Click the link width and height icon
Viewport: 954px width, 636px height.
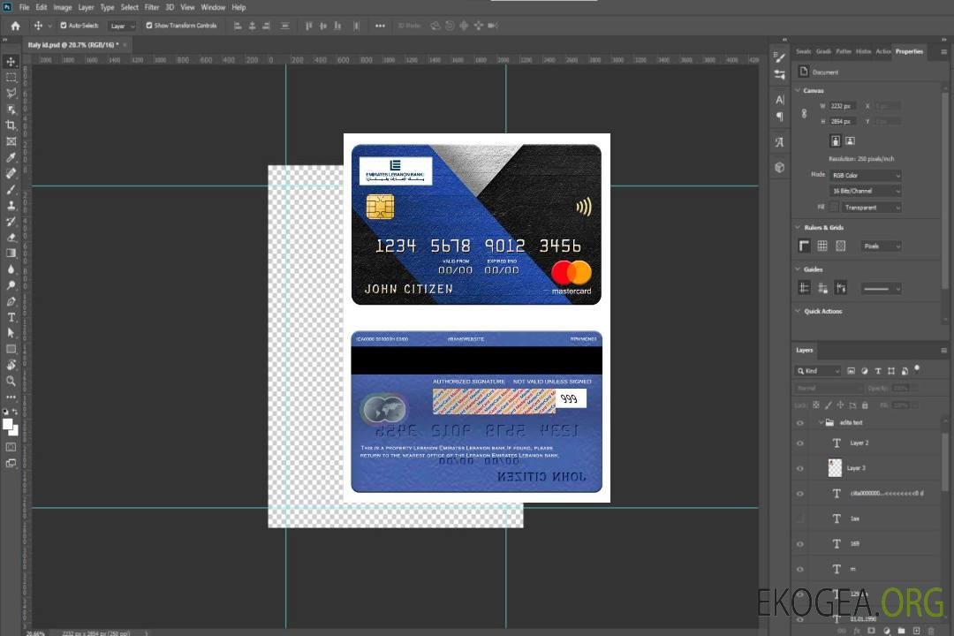pos(805,114)
